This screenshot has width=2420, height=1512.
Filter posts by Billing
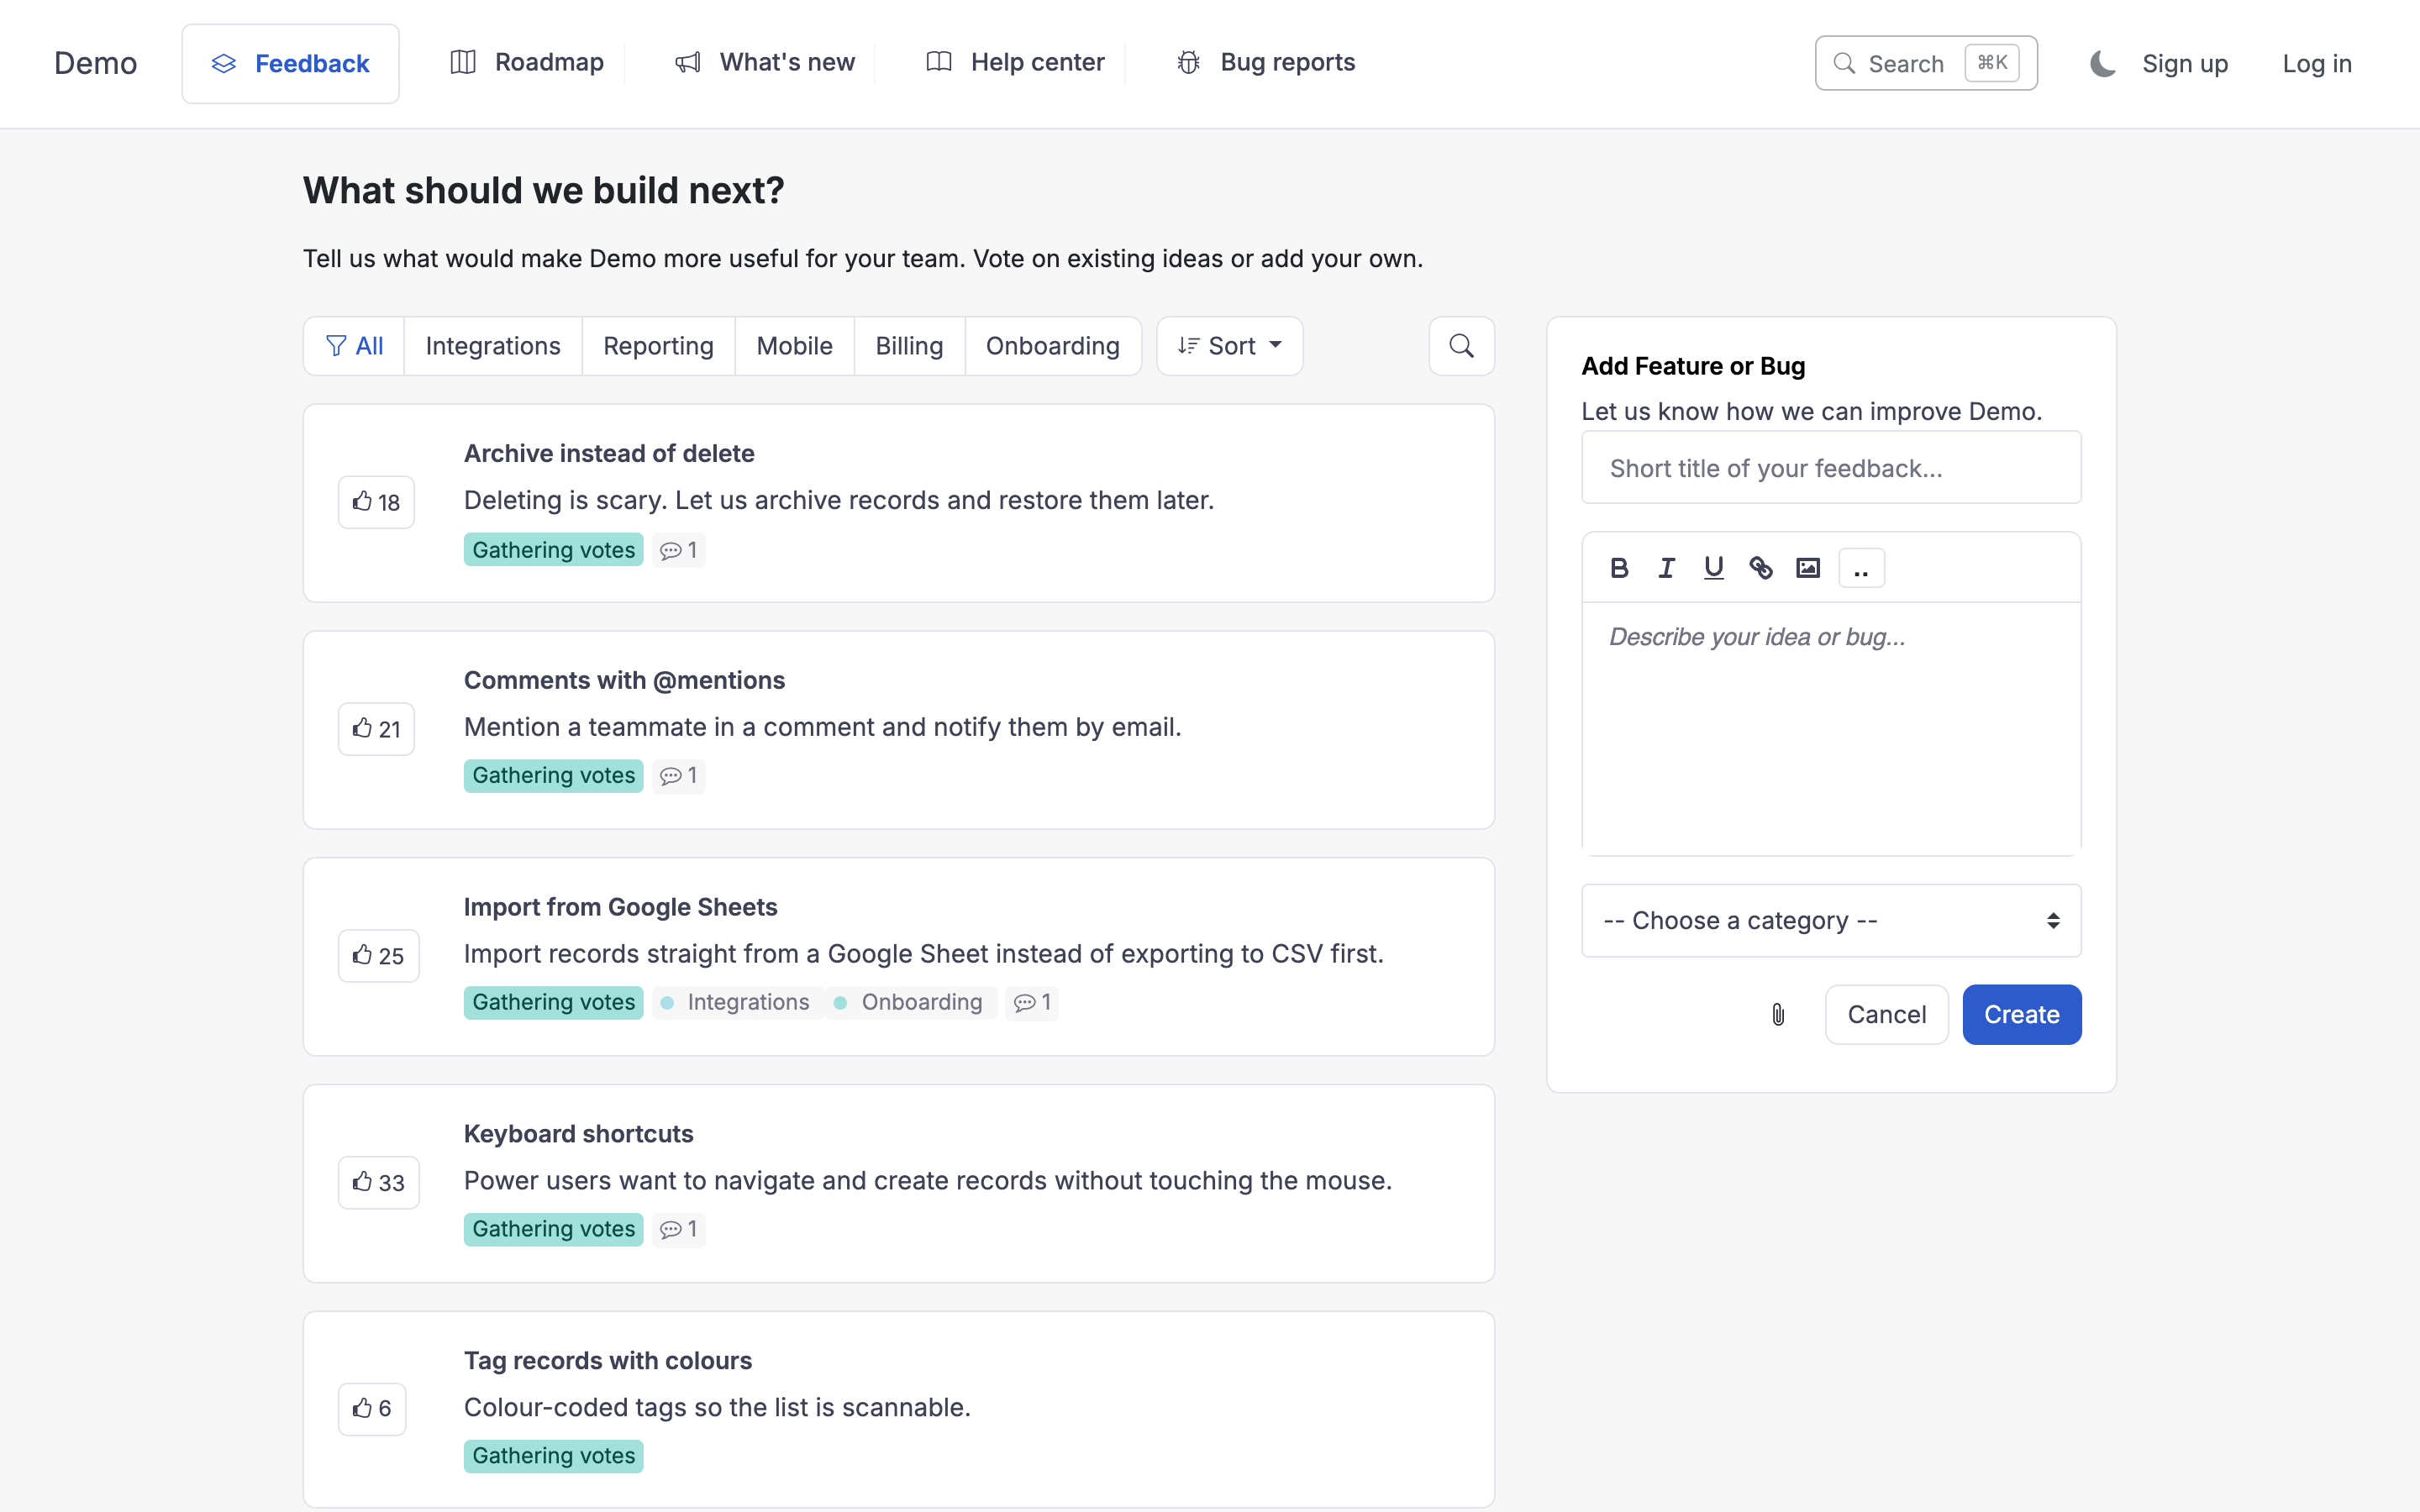[x=909, y=346]
